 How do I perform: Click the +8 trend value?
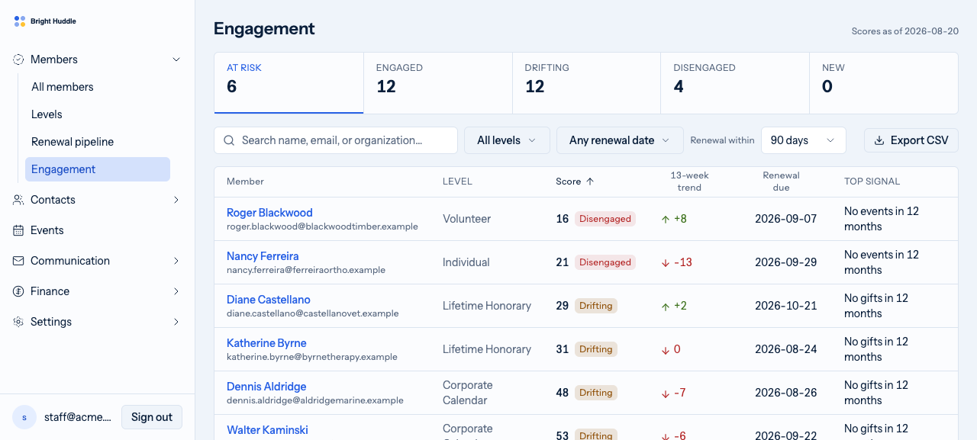[x=680, y=219]
